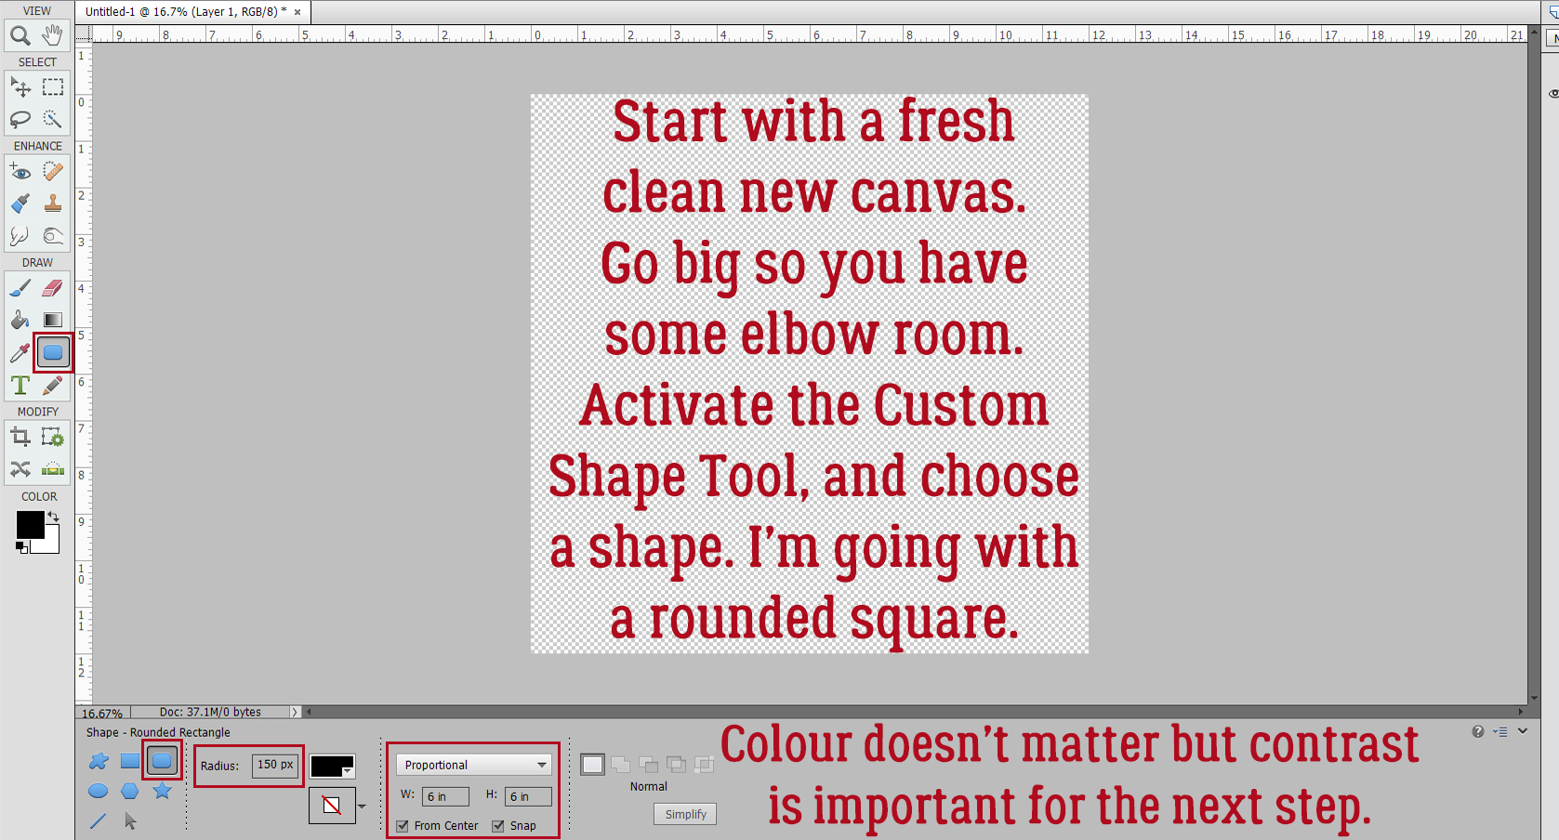Viewport: 1559px width, 840px height.
Task: Switch to the Untitled-1 document tab
Action: pyautogui.click(x=186, y=12)
